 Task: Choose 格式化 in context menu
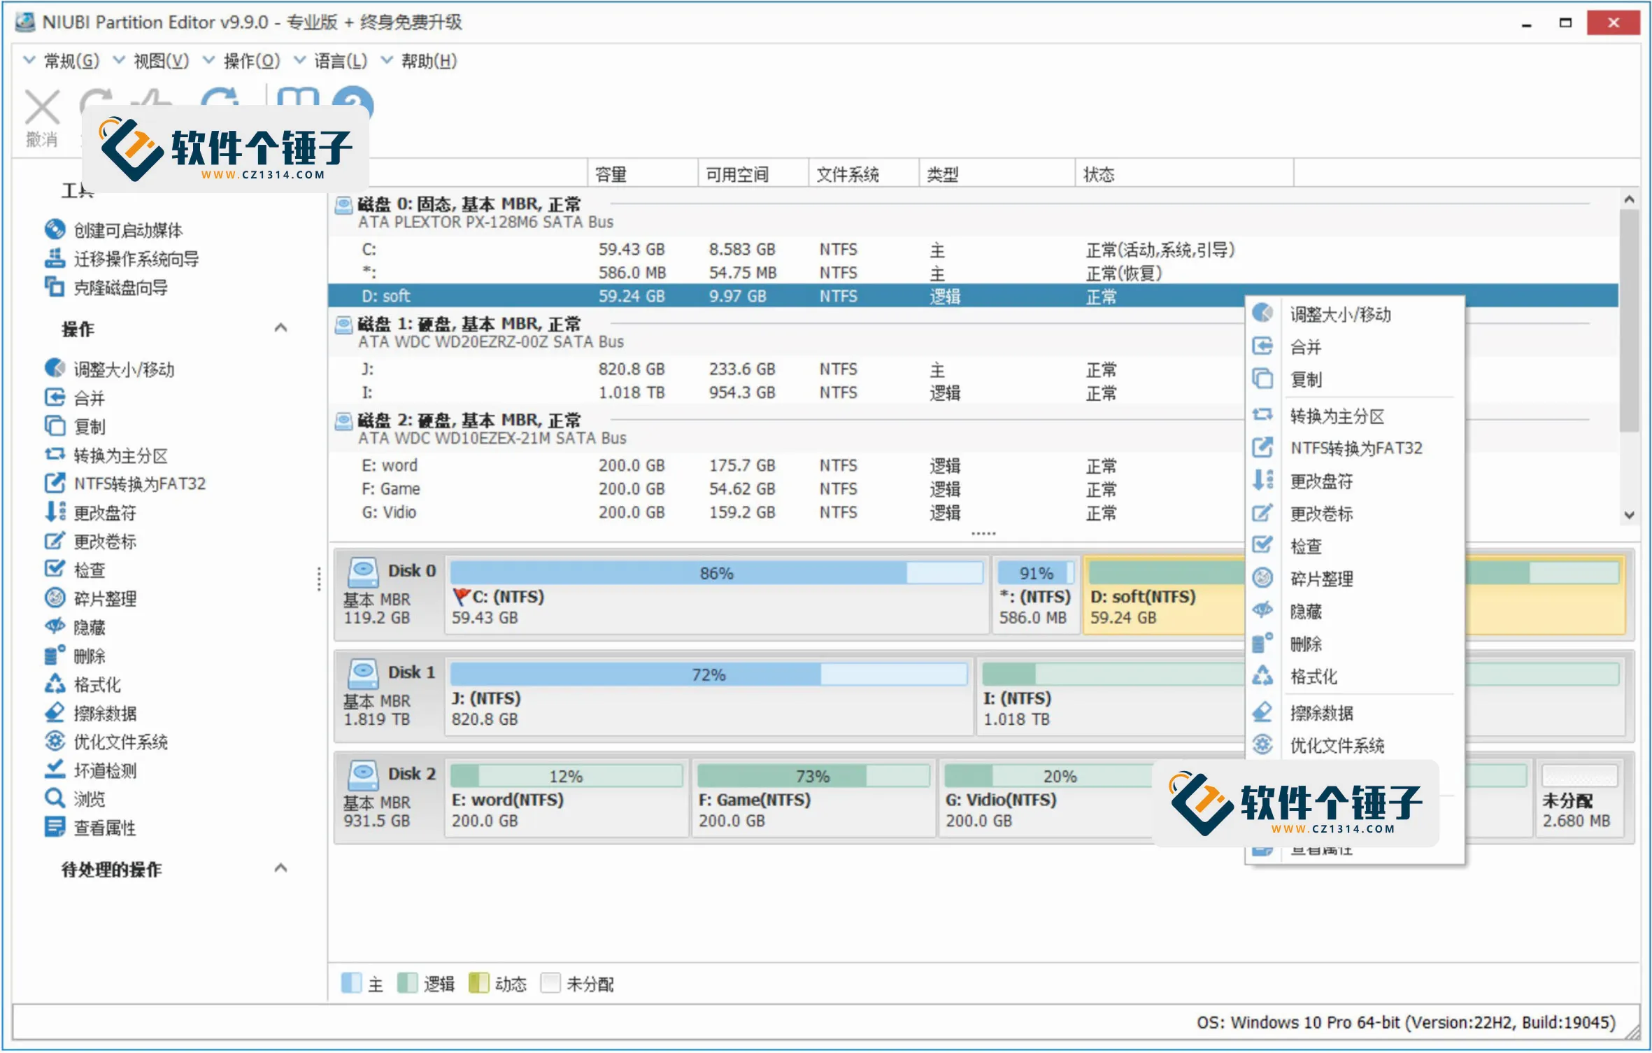[1355, 677]
